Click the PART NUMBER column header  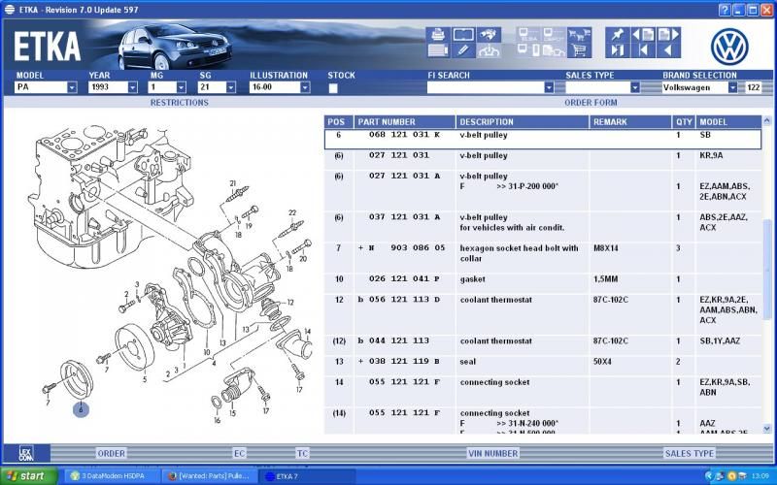tap(404, 122)
